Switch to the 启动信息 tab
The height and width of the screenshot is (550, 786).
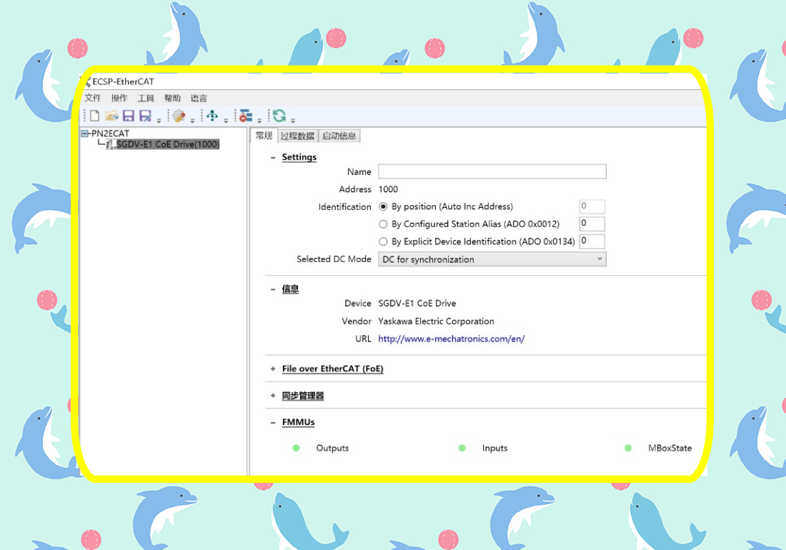coord(339,136)
